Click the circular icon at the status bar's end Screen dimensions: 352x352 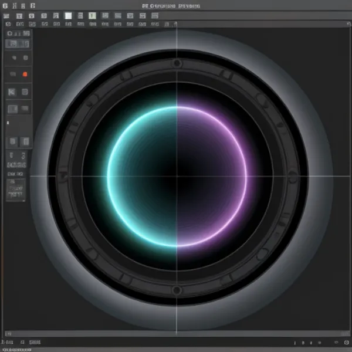point(346,343)
